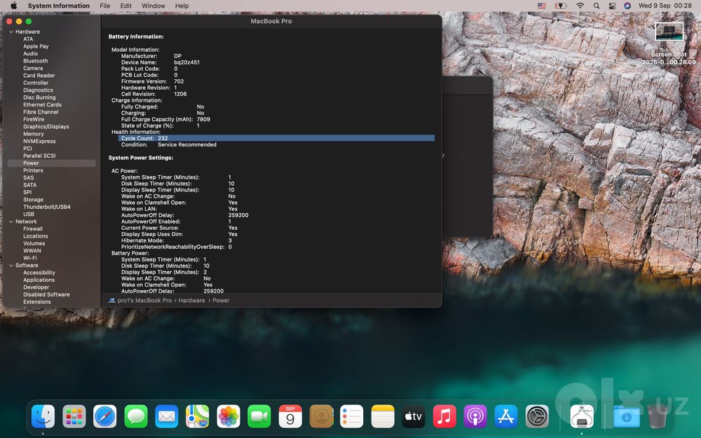The width and height of the screenshot is (701, 438).
Task: Open Calendar icon showing Sep 9
Action: pyautogui.click(x=290, y=416)
